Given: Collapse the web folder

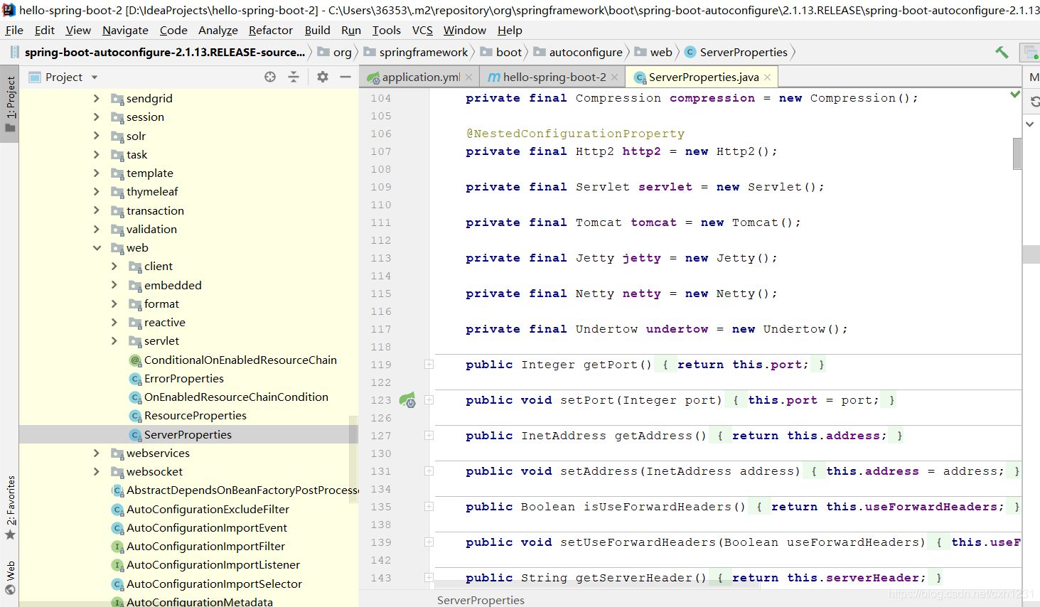Looking at the screenshot, I should (x=97, y=247).
